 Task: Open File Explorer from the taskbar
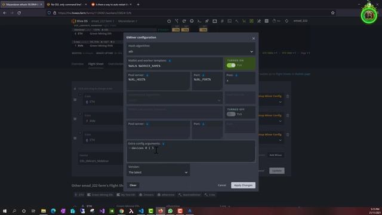point(44,211)
